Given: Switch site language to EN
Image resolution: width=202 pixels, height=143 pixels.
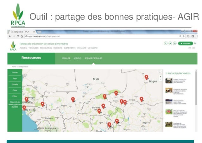Looking at the screenshot, I should tap(194, 48).
